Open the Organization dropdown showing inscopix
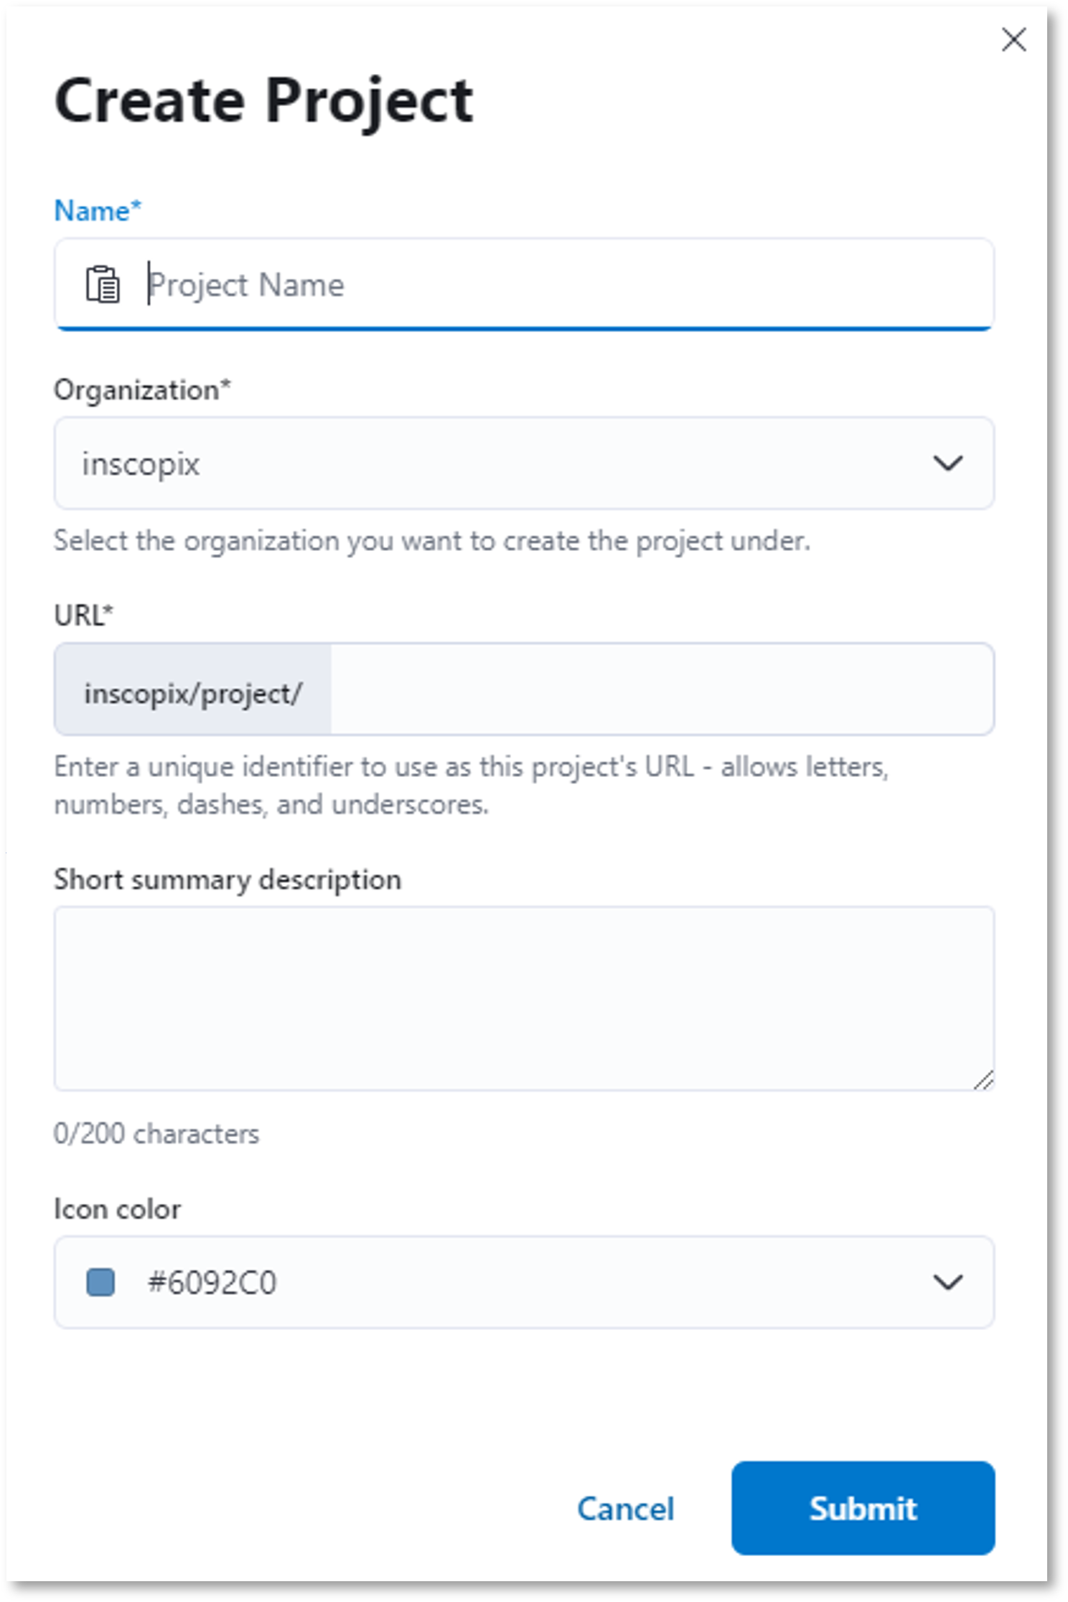The height and width of the screenshot is (1602, 1068). pos(524,463)
